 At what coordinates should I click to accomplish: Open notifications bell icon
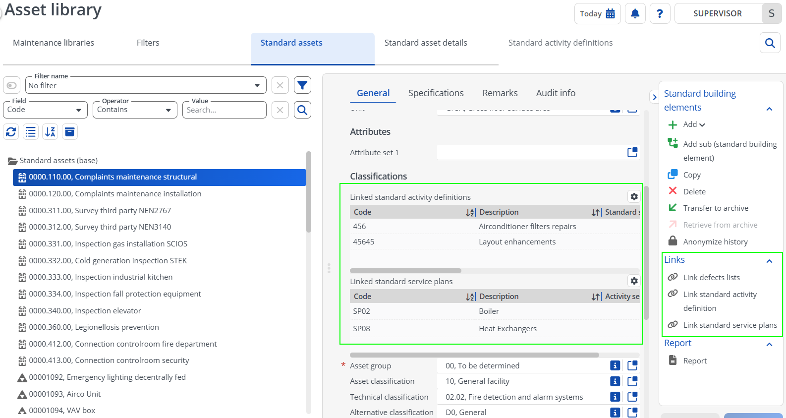(635, 14)
